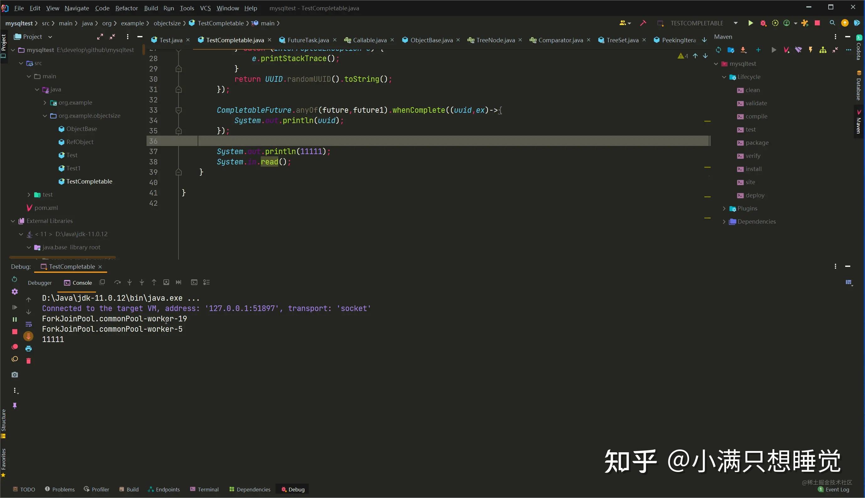Open the TESTCOMPLETABLE run configuration dropdown
This screenshot has height=498, width=865.
[x=735, y=23]
